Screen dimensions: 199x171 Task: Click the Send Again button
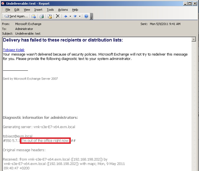(x=16, y=16)
